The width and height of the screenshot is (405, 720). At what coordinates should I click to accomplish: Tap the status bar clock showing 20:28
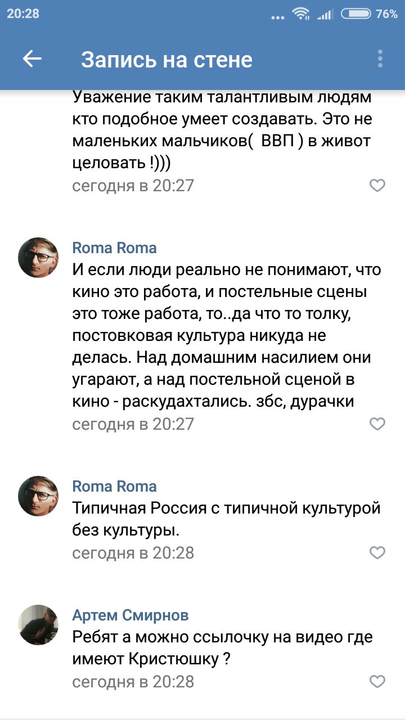[x=23, y=13]
